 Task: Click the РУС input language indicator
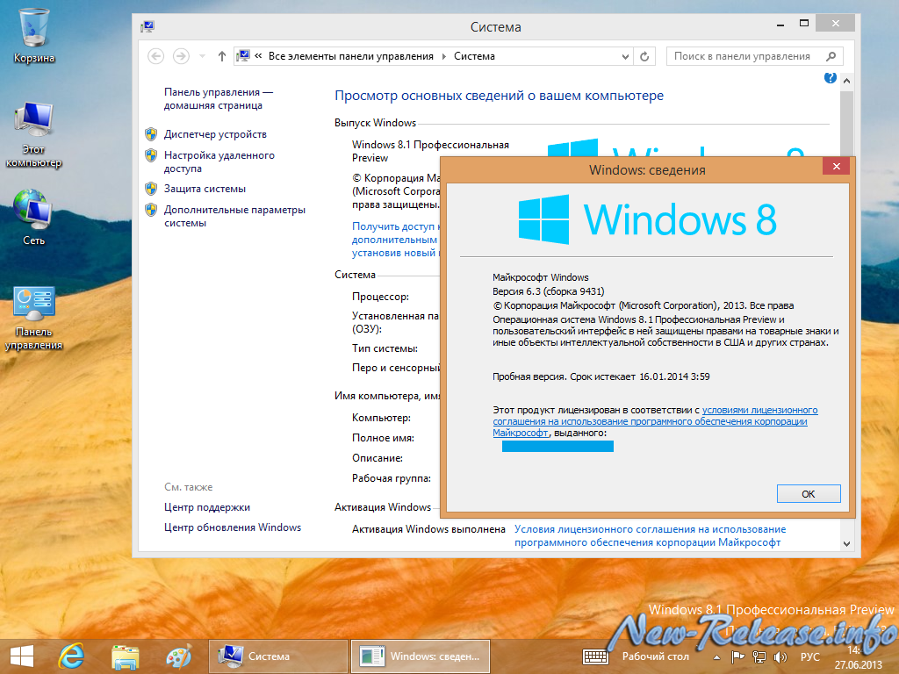(810, 656)
